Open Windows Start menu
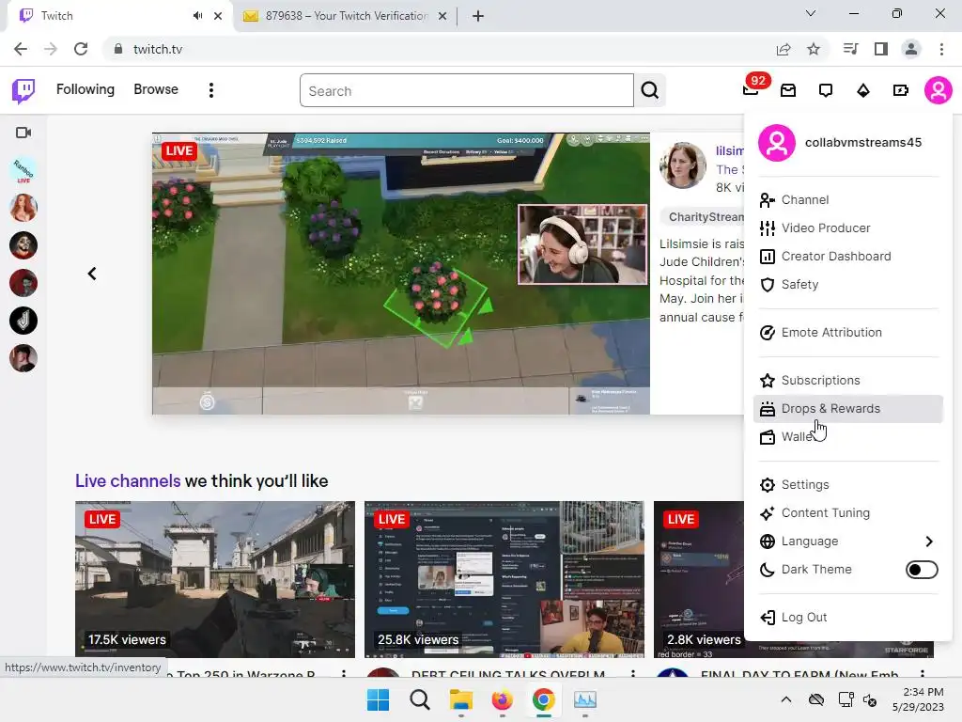This screenshot has height=722, width=962. (378, 699)
